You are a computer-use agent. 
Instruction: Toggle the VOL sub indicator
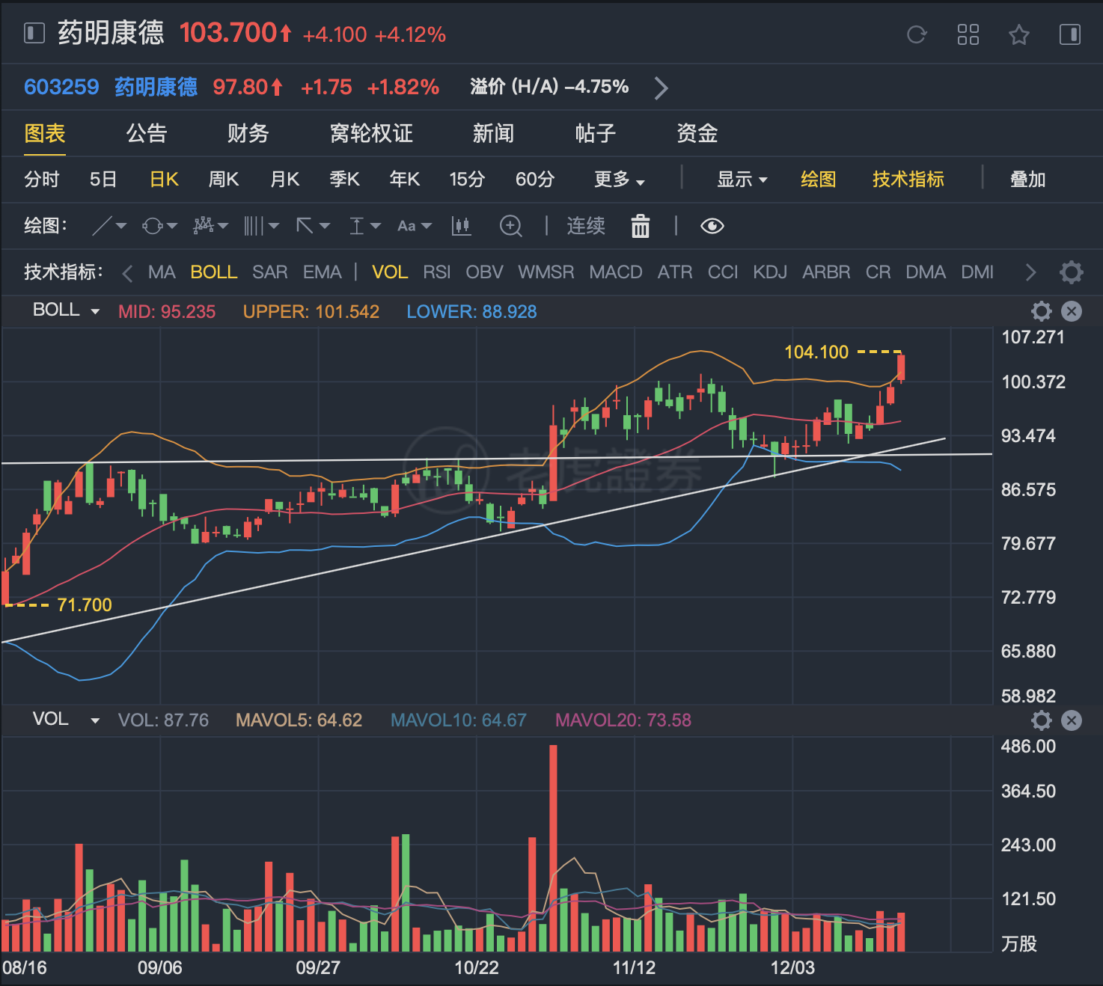click(x=390, y=272)
